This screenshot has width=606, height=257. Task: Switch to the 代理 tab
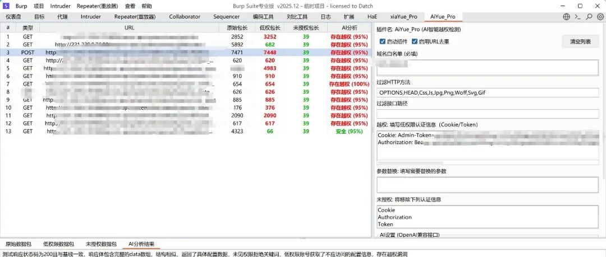[x=62, y=17]
